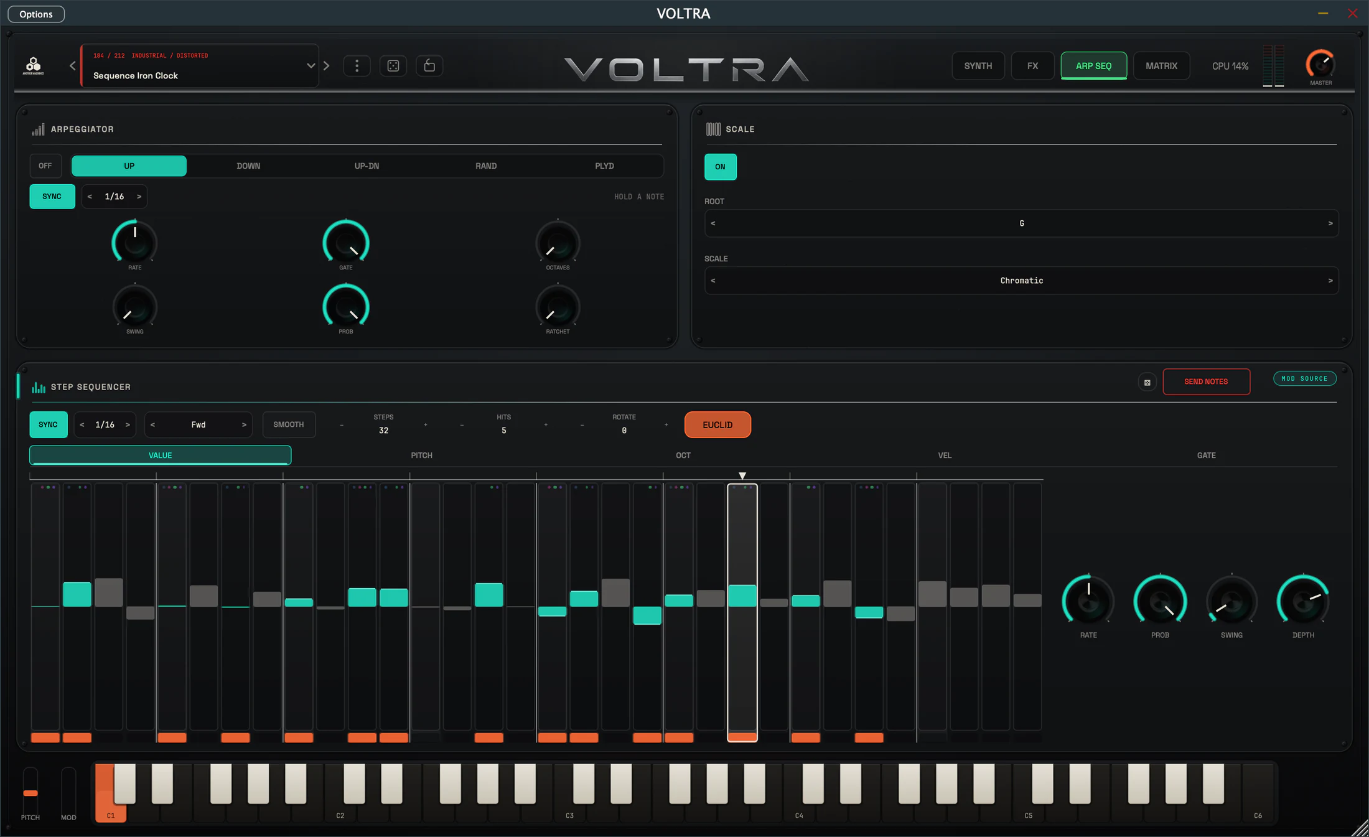Decrease Hits count with minus

462,425
